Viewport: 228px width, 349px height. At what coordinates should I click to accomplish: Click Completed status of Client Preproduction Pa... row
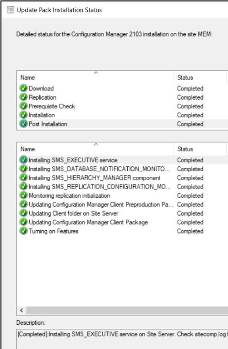(190, 205)
